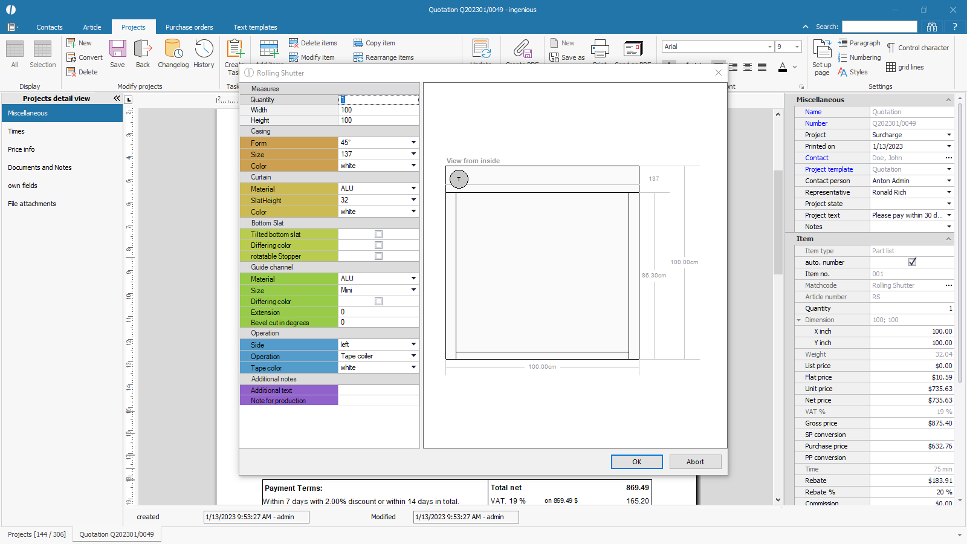
Task: Switch to the Purchase orders tab
Action: [189, 27]
